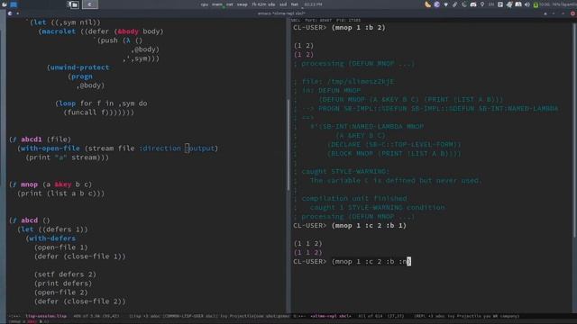Click '(defer (close-file 2))' source line

tap(80, 301)
